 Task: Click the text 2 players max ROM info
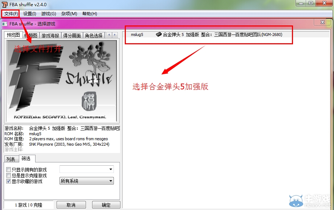pyautogui.click(x=69, y=139)
